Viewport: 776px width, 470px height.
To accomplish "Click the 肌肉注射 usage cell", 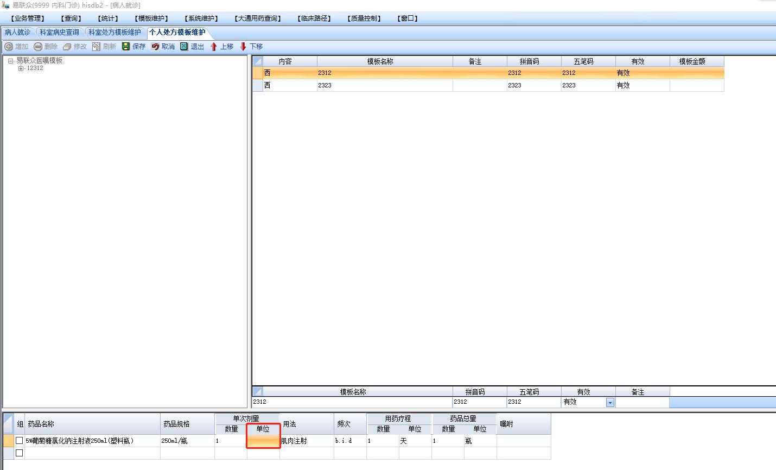I will [x=307, y=441].
